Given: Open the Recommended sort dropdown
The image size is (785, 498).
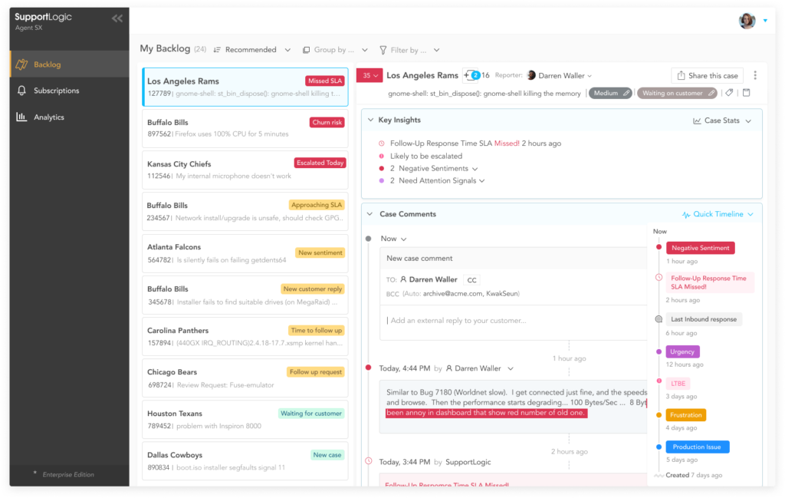Looking at the screenshot, I should point(251,50).
